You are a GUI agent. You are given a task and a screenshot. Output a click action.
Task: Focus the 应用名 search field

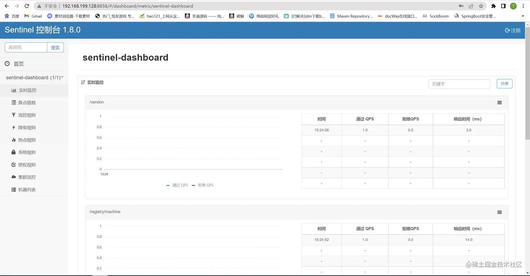(26, 47)
